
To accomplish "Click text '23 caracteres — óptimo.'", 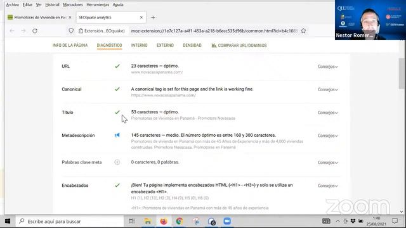I will pyautogui.click(x=155, y=66).
